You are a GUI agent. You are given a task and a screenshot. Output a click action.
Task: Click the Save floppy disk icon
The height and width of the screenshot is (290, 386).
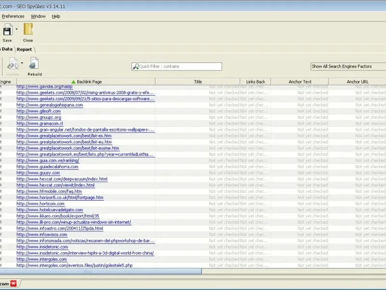click(7, 30)
